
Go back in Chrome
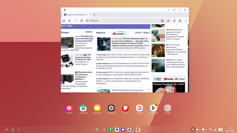coord(70,21)
